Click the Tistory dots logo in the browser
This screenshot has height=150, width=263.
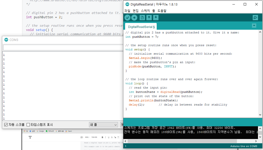[x=30, y=137]
